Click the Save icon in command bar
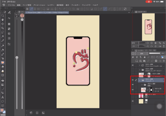 tap(52, 9)
